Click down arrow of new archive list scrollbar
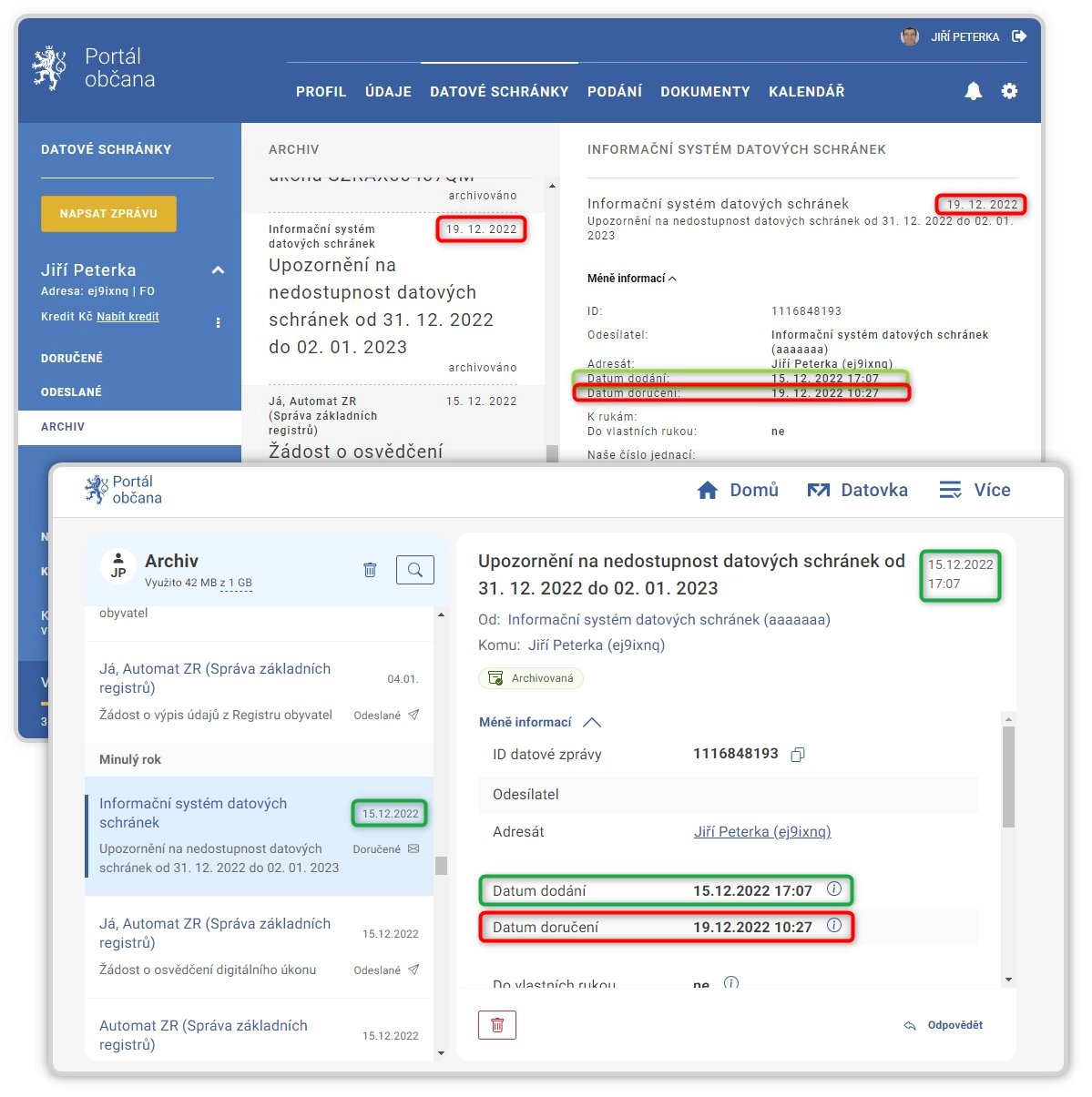Viewport: 1092px width, 1097px height. coord(441,1053)
